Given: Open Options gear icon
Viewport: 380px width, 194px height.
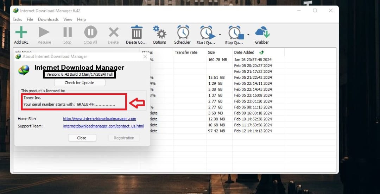Looking at the screenshot, I should click(x=159, y=32).
